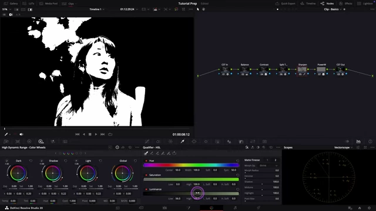Open the Media Pool tab

click(x=48, y=4)
